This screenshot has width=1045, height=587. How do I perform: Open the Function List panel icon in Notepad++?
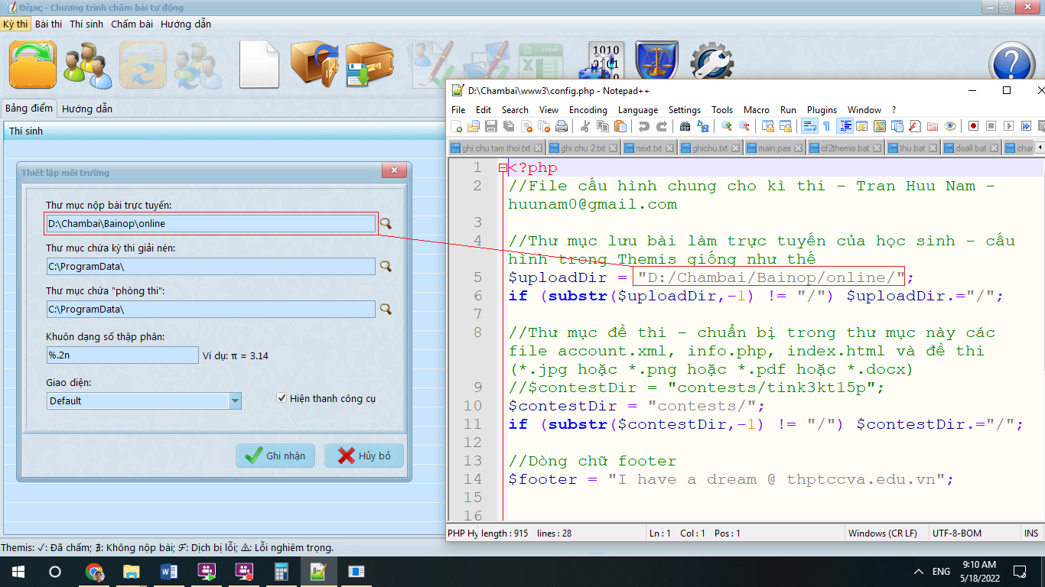pyautogui.click(x=914, y=126)
